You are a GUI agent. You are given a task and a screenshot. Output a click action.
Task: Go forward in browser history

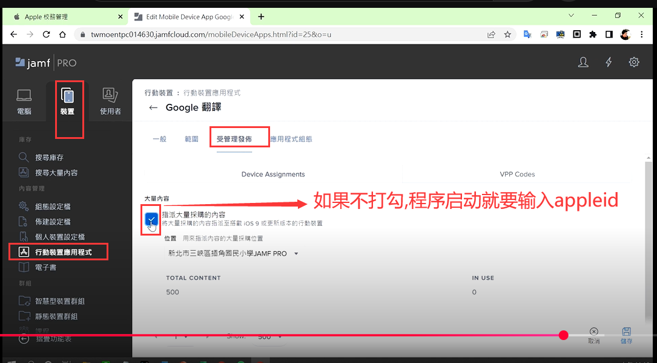(30, 34)
